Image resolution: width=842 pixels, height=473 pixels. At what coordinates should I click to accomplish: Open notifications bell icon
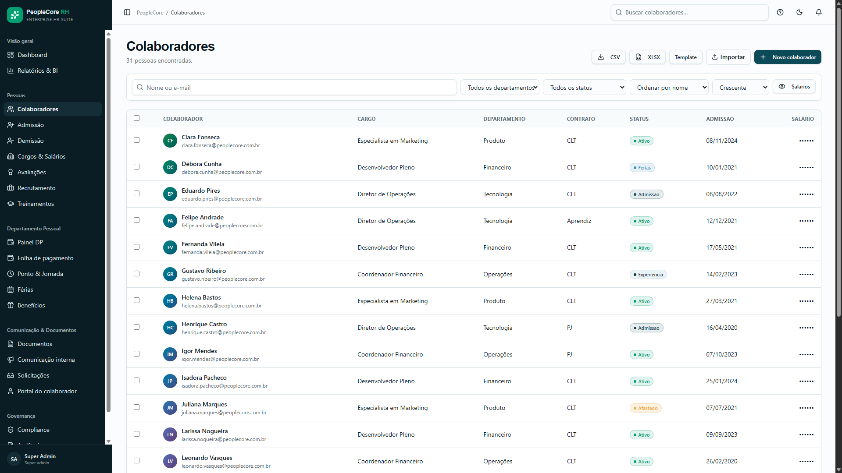[x=819, y=12]
